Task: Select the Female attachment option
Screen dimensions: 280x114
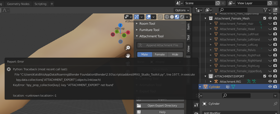Action: point(160,54)
